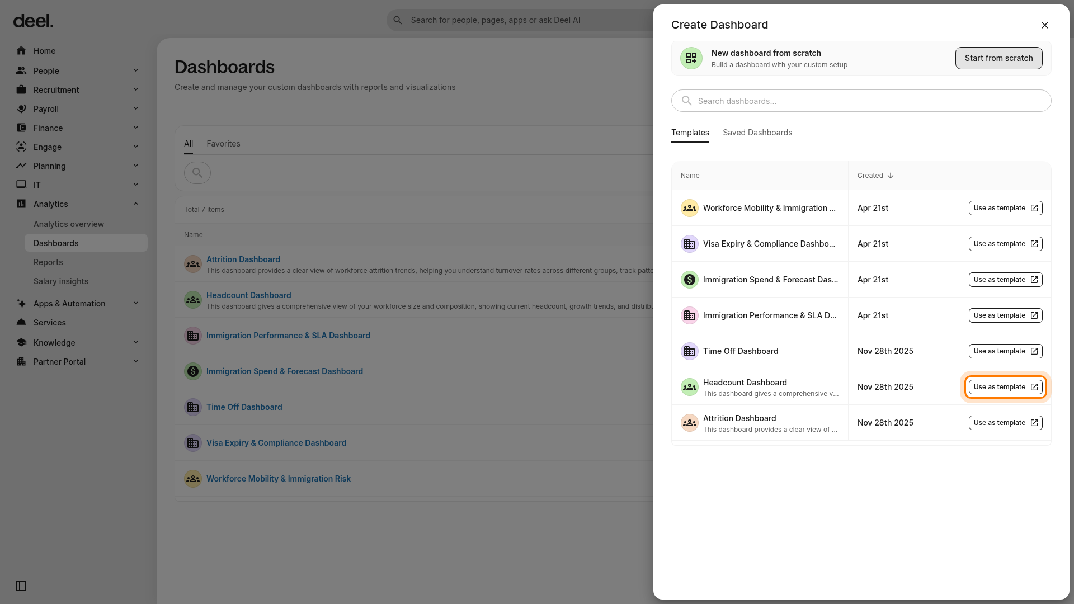Image resolution: width=1074 pixels, height=604 pixels.
Task: Expand the People menu chevron
Action: point(136,70)
